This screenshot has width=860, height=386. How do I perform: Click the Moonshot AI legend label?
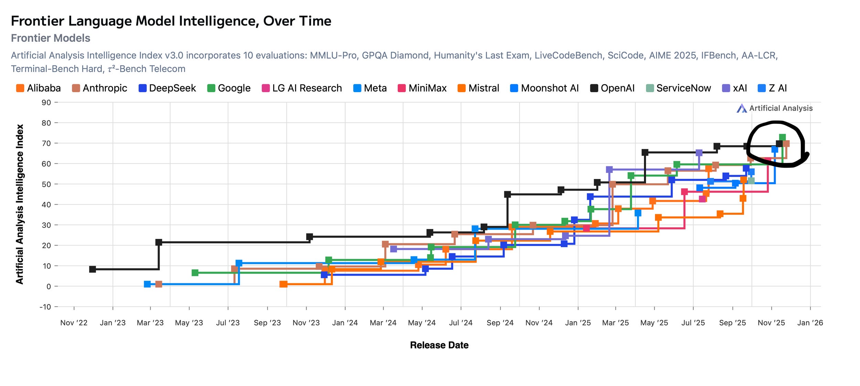pyautogui.click(x=549, y=88)
